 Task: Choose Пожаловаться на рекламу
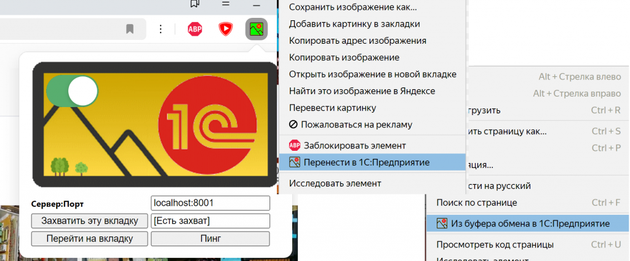pos(372,125)
